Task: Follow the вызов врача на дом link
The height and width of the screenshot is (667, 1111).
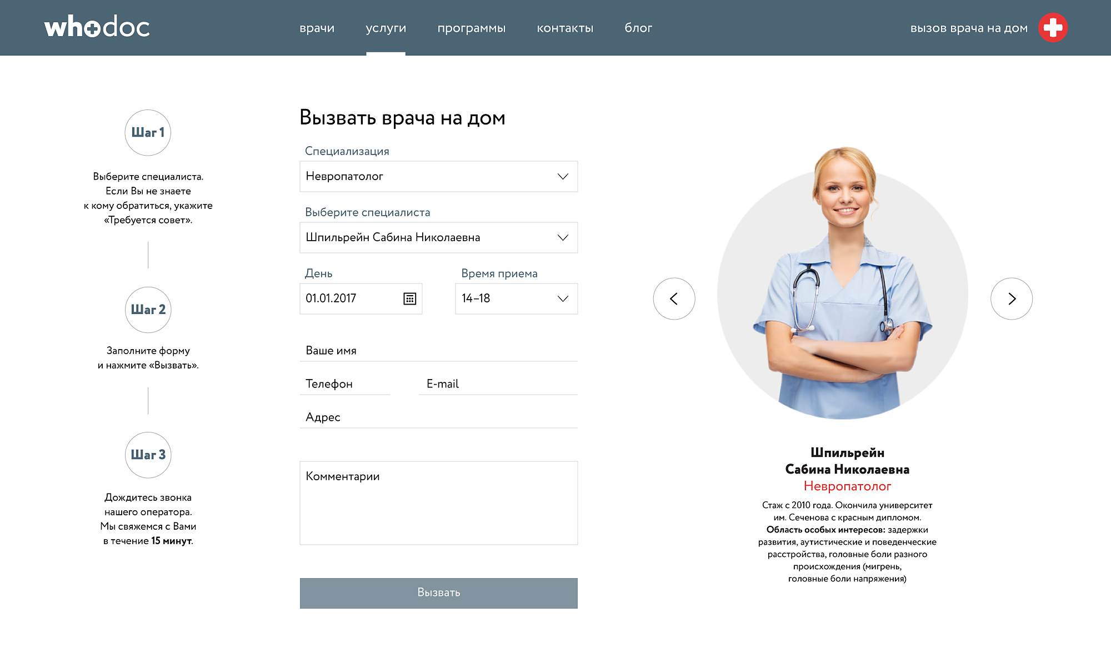Action: point(969,28)
